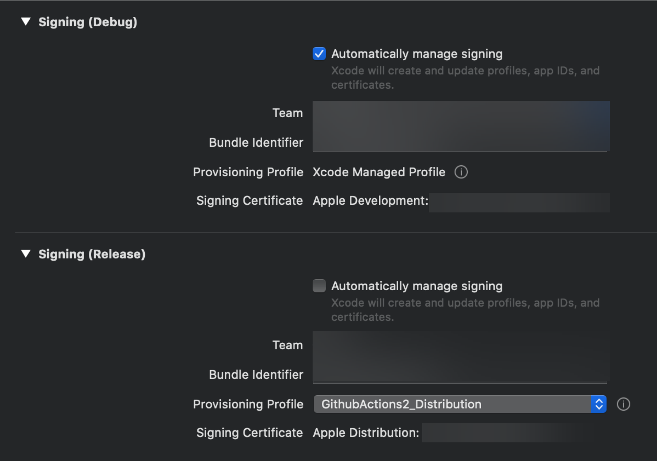Click the Signing (Debug) section heading

coord(88,22)
